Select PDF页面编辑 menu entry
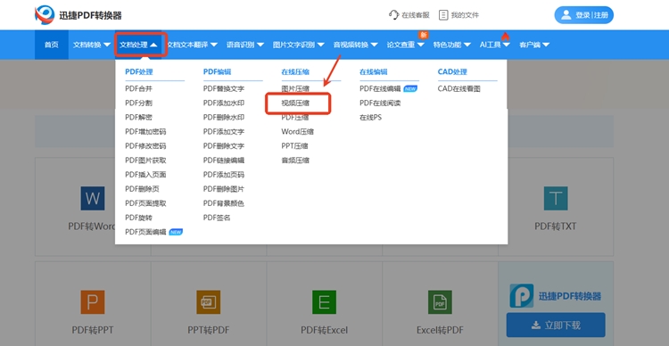Image resolution: width=669 pixels, height=346 pixels. [145, 232]
